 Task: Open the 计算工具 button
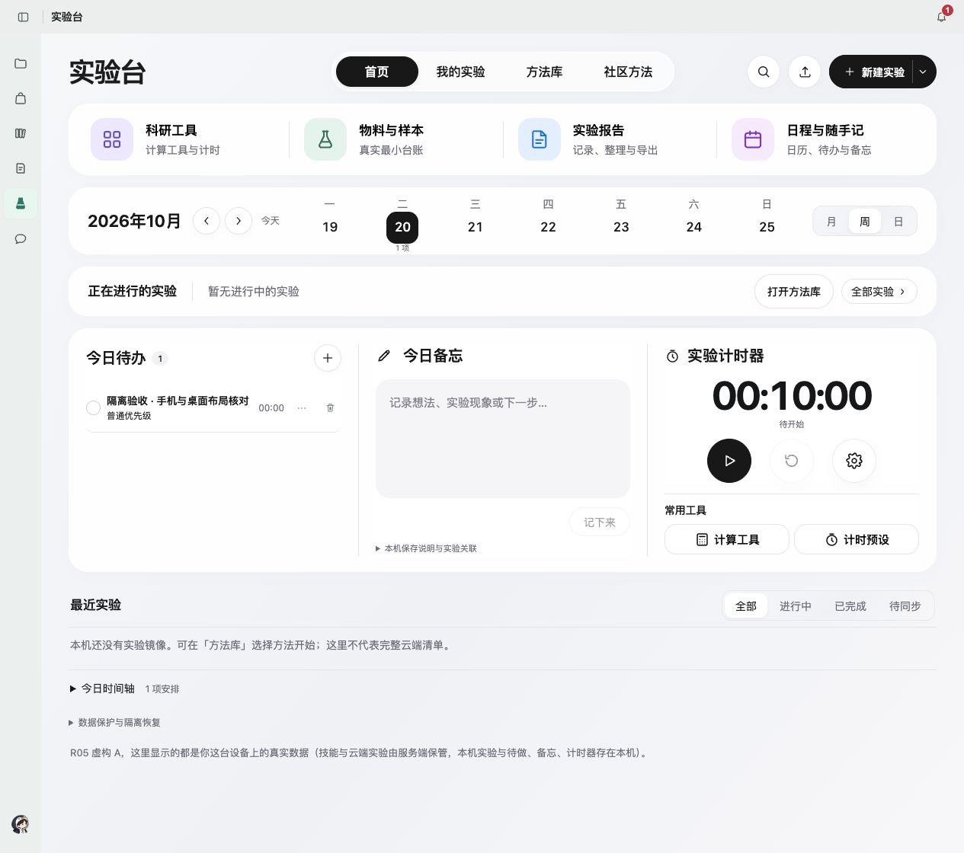pos(727,539)
